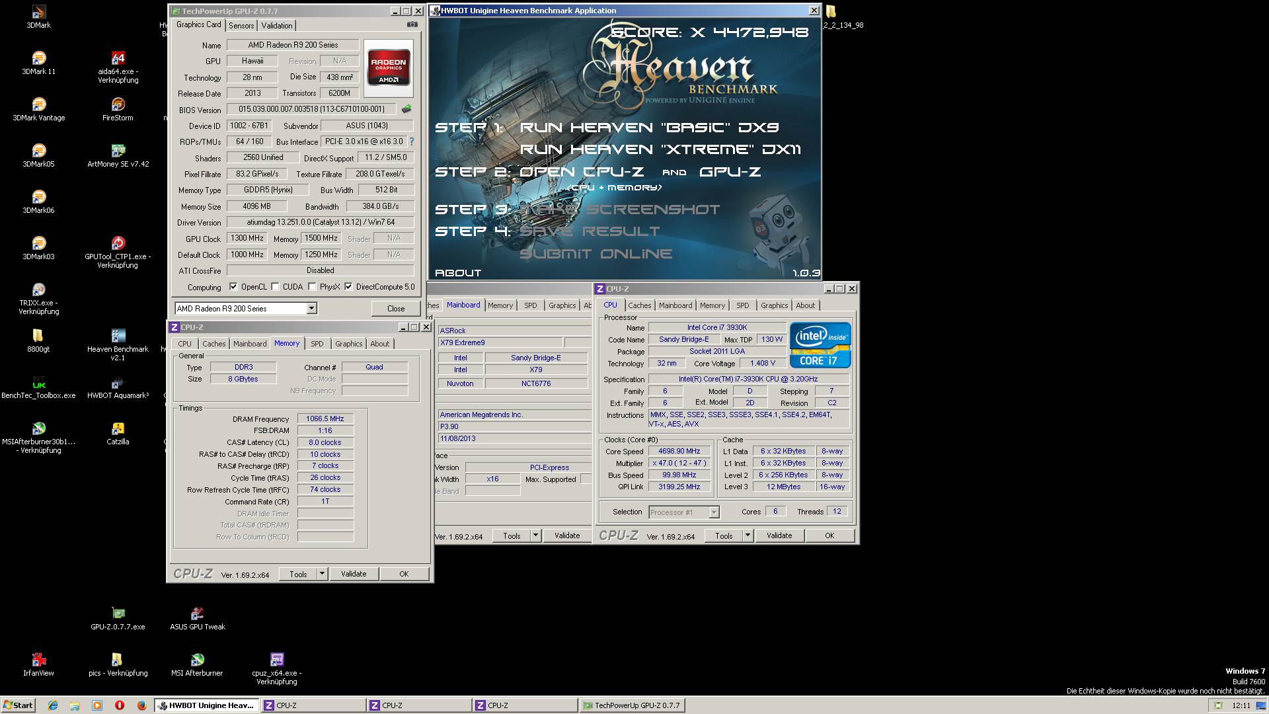Open cpuz_x64.exe shortcut icon
The width and height of the screenshot is (1269, 714).
(x=276, y=668)
